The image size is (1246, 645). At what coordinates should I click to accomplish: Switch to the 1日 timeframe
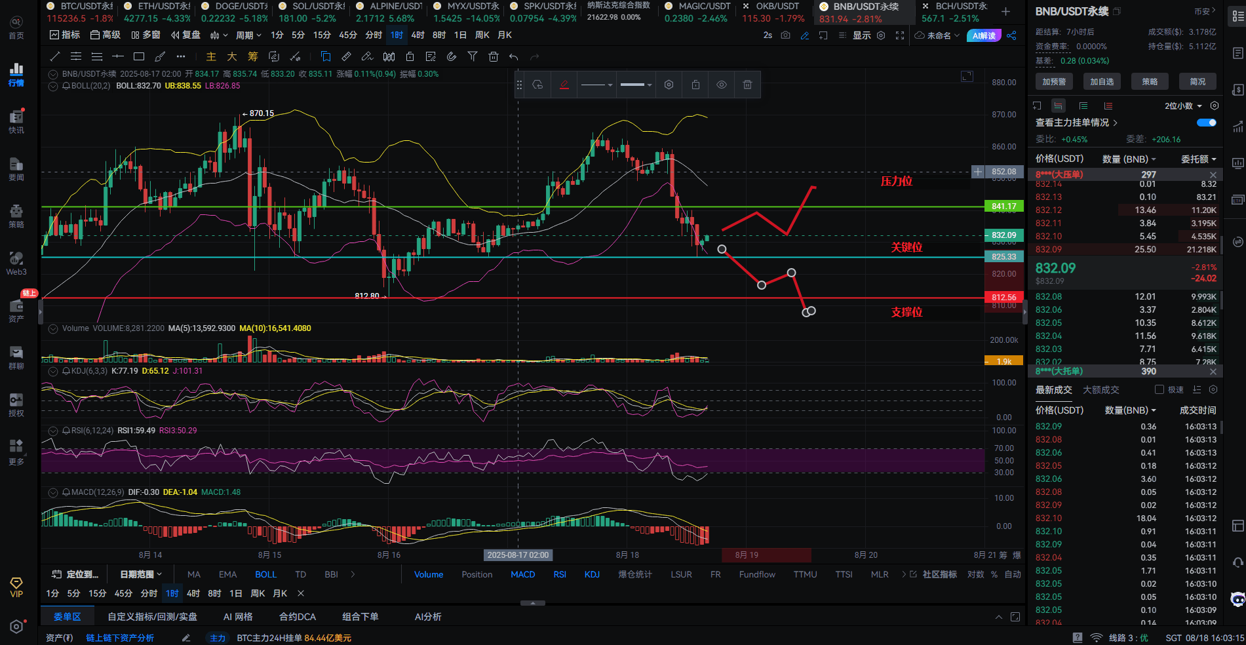460,35
